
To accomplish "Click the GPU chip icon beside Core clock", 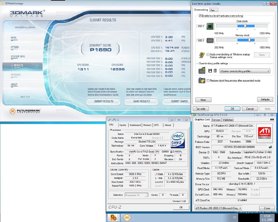I will coord(210,26).
